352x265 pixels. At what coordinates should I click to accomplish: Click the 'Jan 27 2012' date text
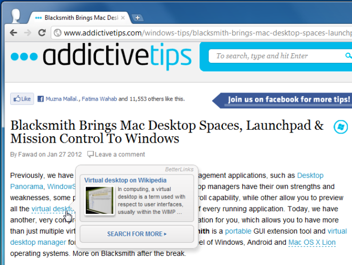coord(65,154)
